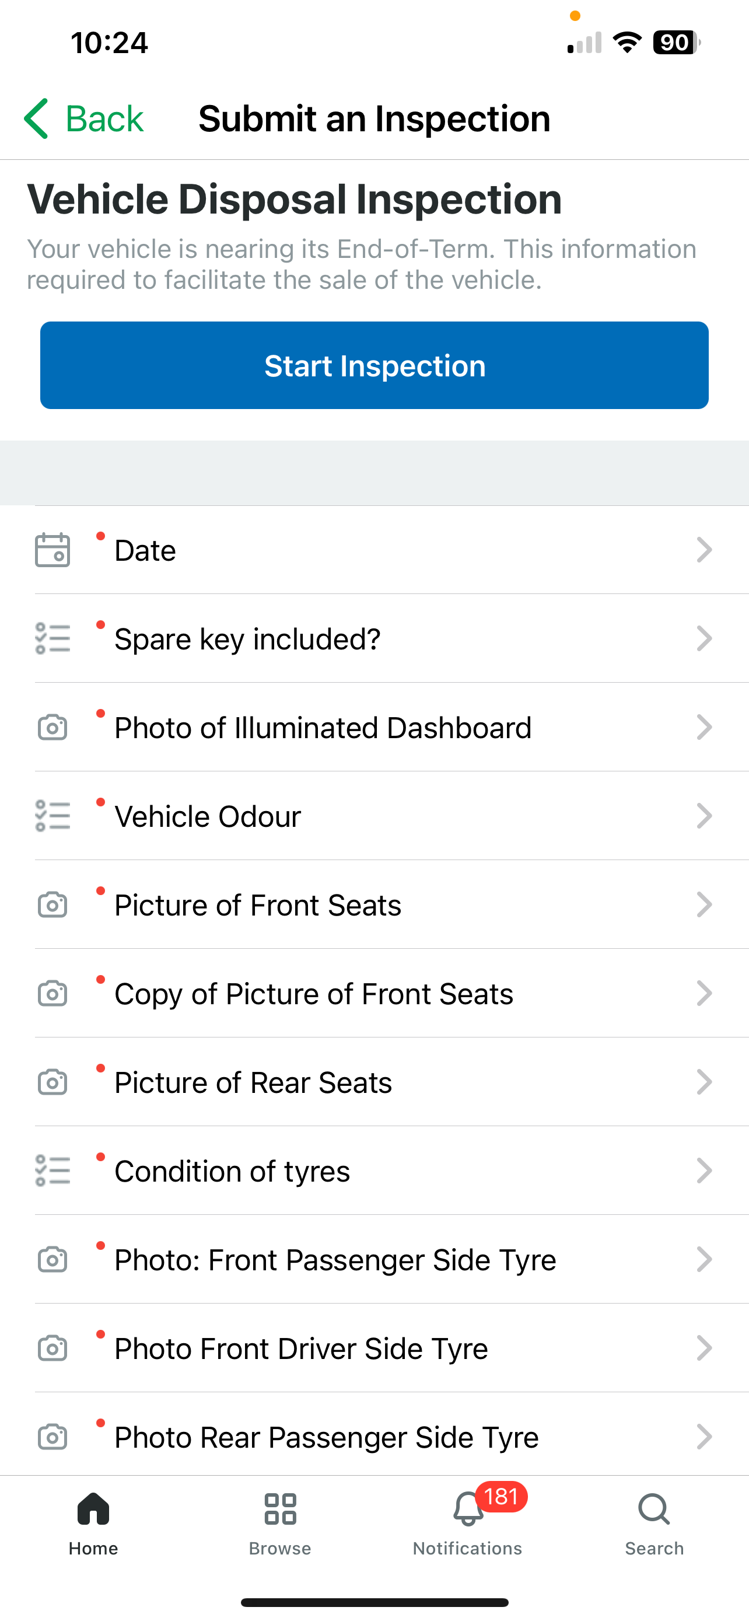Image resolution: width=749 pixels, height=1621 pixels.
Task: Open the Notifications bell icon
Action: coord(468,1509)
